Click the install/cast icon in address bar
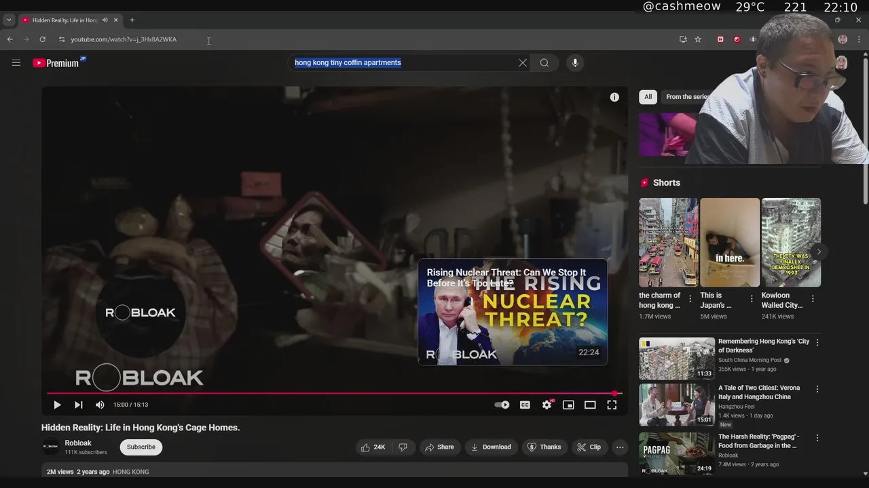Image resolution: width=869 pixels, height=488 pixels. (683, 39)
